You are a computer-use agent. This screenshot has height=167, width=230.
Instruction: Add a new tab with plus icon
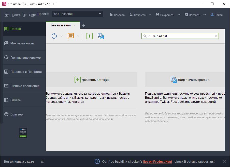tap(84, 25)
